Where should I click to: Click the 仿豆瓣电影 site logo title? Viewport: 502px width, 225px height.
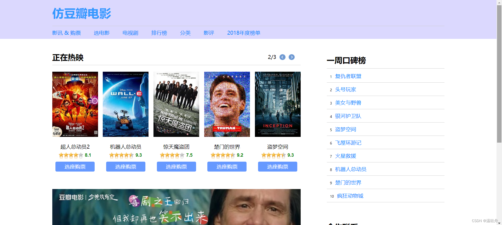(82, 14)
